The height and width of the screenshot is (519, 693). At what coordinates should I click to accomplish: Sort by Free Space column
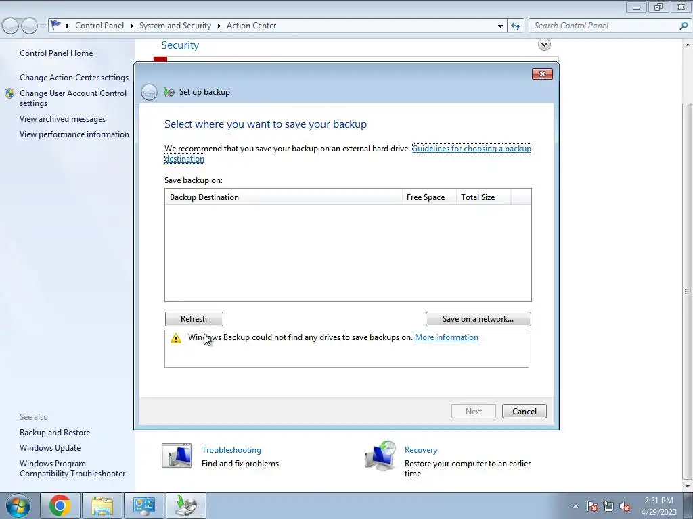coord(429,197)
